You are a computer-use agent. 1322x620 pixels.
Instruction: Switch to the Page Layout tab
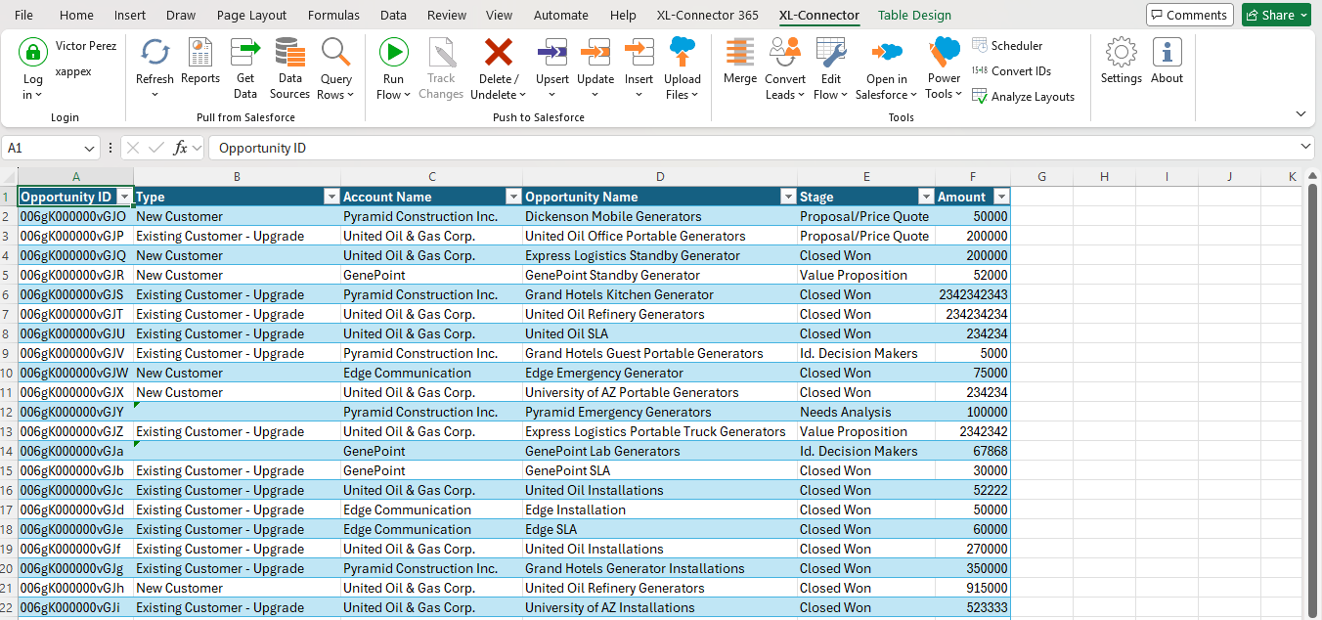click(251, 15)
